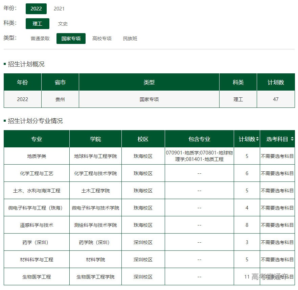Click the 选考科目 descending sort arrow
298x290 pixels.
[x=293, y=140]
